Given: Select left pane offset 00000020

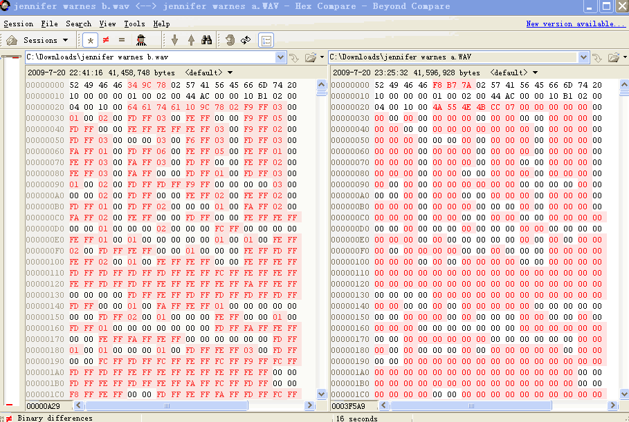Looking at the screenshot, I should coord(46,107).
